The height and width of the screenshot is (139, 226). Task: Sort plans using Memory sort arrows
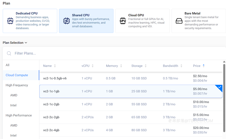[x=121, y=66]
